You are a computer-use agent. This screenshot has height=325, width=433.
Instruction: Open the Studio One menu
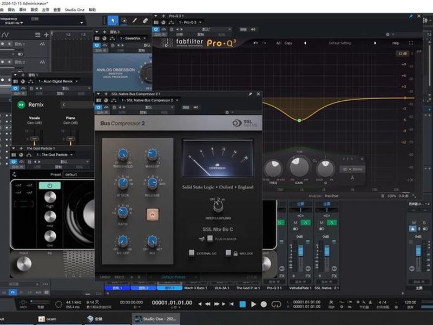pos(75,10)
